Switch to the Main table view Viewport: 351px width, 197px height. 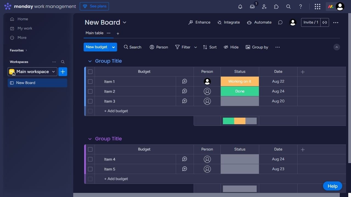pyautogui.click(x=94, y=33)
